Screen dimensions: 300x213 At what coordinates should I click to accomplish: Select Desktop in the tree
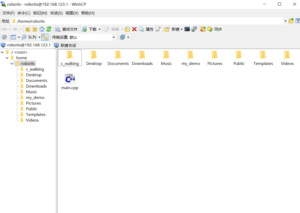click(x=34, y=75)
